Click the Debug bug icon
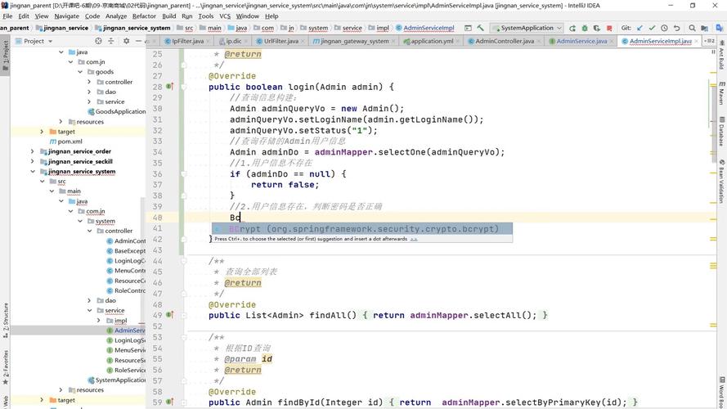Viewport: 727px width, 409px height. pos(585,28)
